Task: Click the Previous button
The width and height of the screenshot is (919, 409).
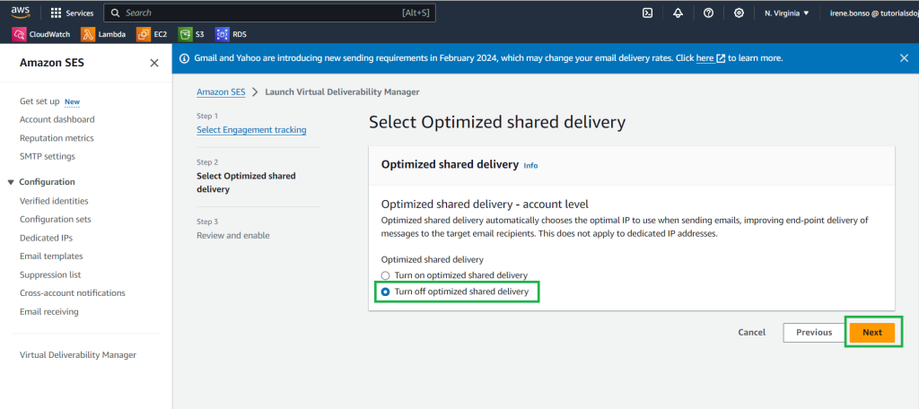Action: tap(814, 332)
